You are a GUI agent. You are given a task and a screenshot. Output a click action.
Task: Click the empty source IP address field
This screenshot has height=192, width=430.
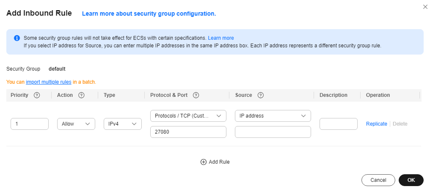tap(273, 132)
